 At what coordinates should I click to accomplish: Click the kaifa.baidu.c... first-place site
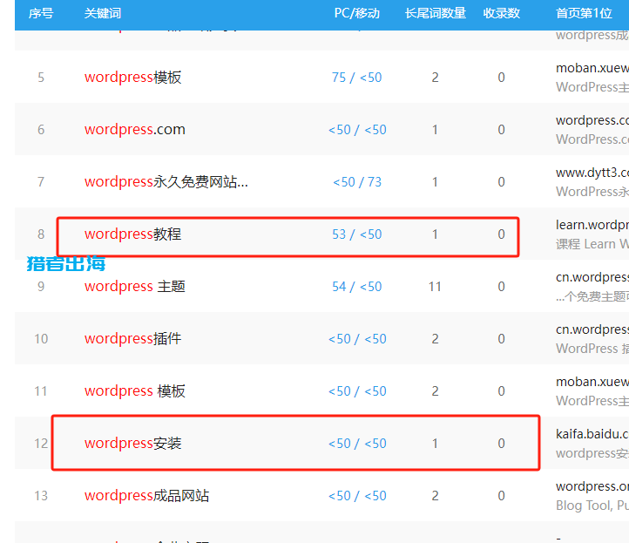pos(592,434)
